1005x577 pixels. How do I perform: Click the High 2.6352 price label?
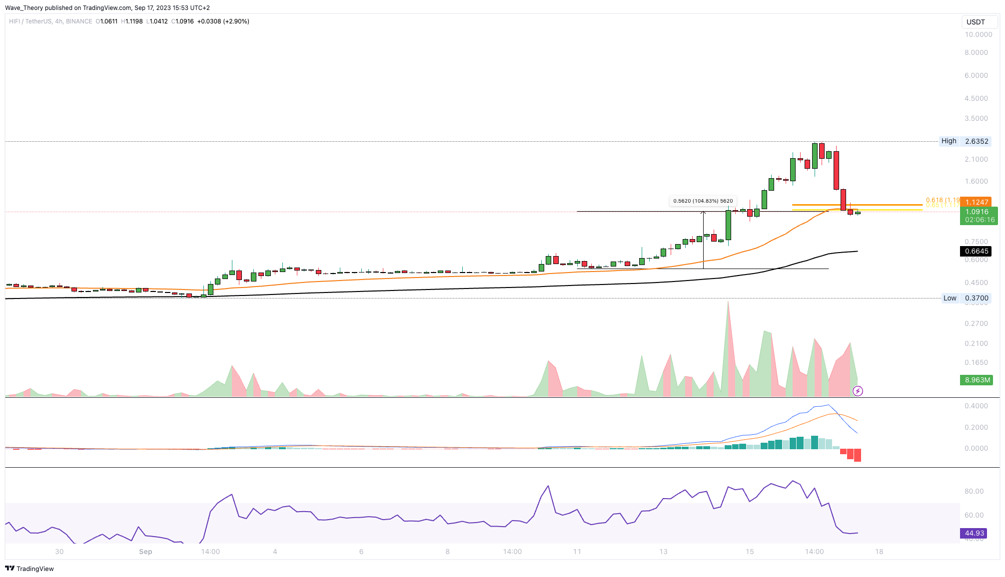[966, 141]
